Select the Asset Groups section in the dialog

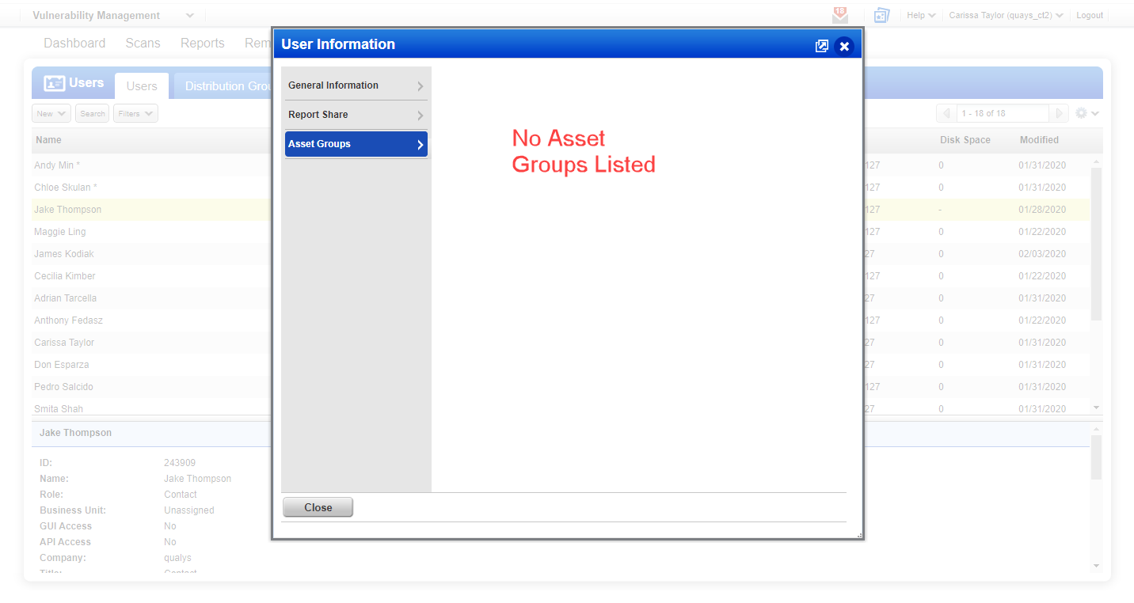pos(356,144)
